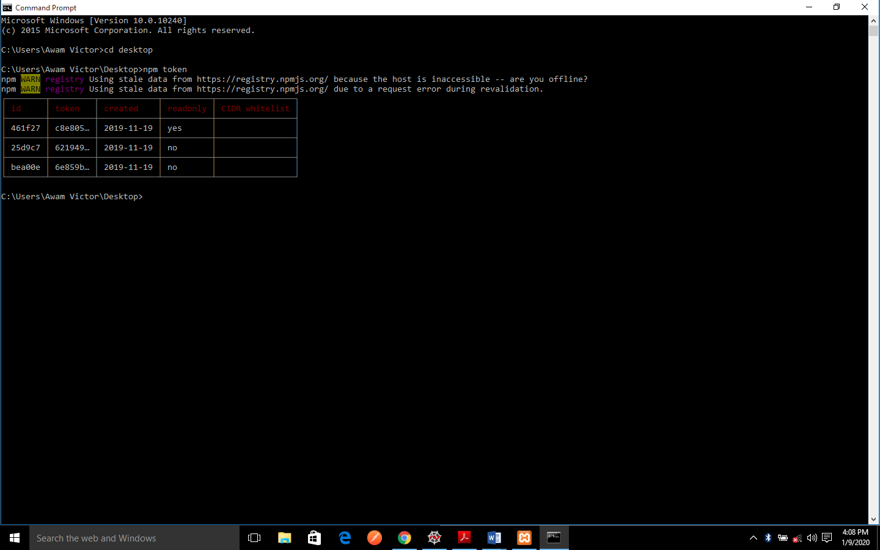
Task: Click the scrollbar up arrow in Command Prompt
Action: click(873, 20)
